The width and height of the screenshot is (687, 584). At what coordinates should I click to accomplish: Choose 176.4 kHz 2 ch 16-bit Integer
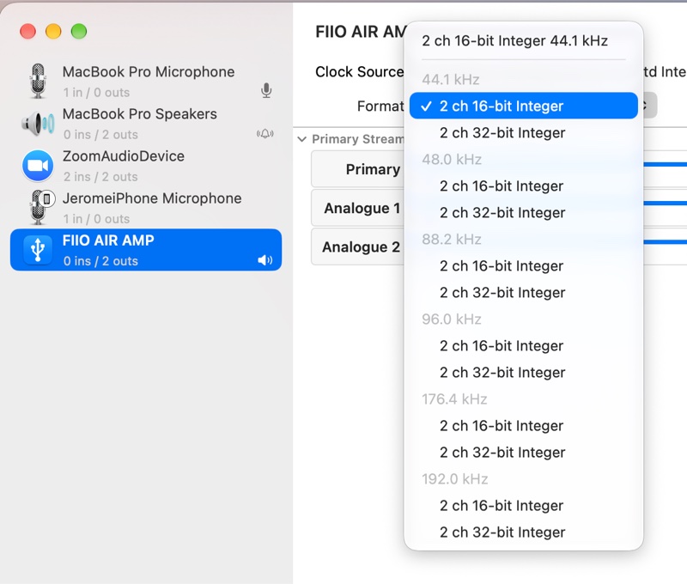coord(524,425)
